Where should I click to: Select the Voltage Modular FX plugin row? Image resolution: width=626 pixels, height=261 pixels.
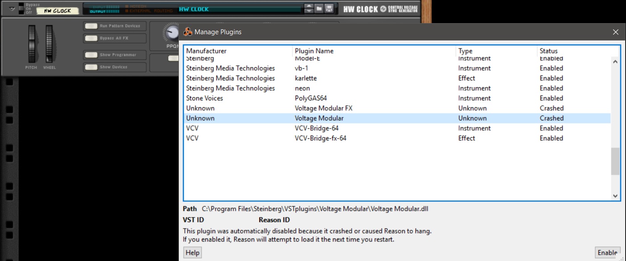point(397,108)
